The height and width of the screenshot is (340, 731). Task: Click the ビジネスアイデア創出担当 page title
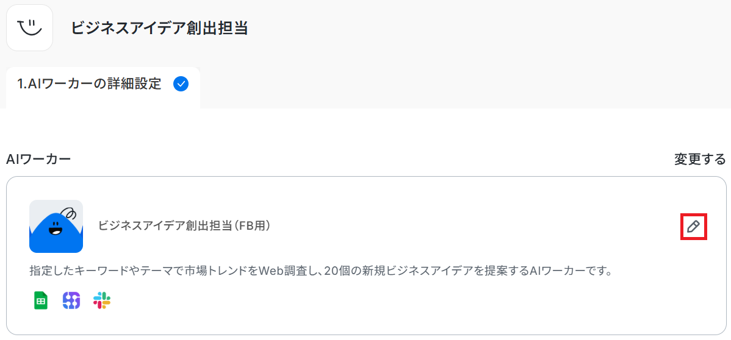point(159,28)
